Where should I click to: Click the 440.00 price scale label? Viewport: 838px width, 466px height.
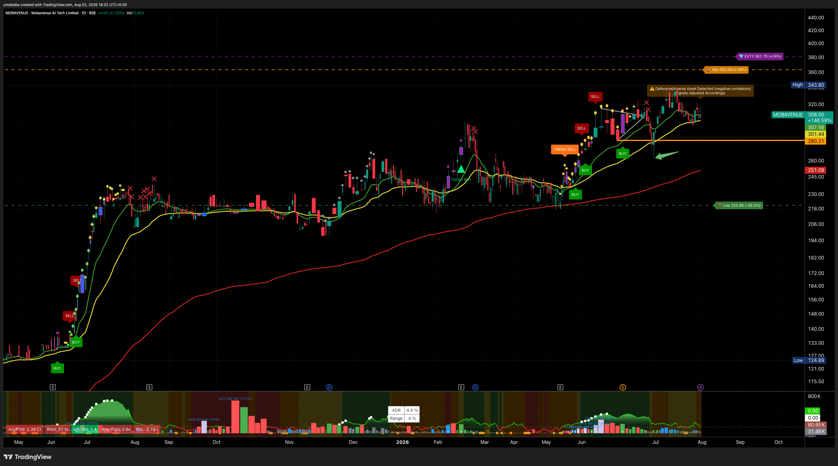[x=816, y=18]
